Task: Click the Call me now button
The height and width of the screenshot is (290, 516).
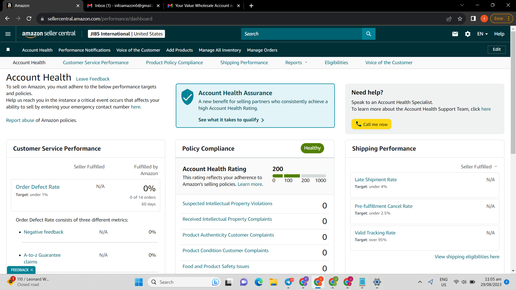Action: (371, 124)
